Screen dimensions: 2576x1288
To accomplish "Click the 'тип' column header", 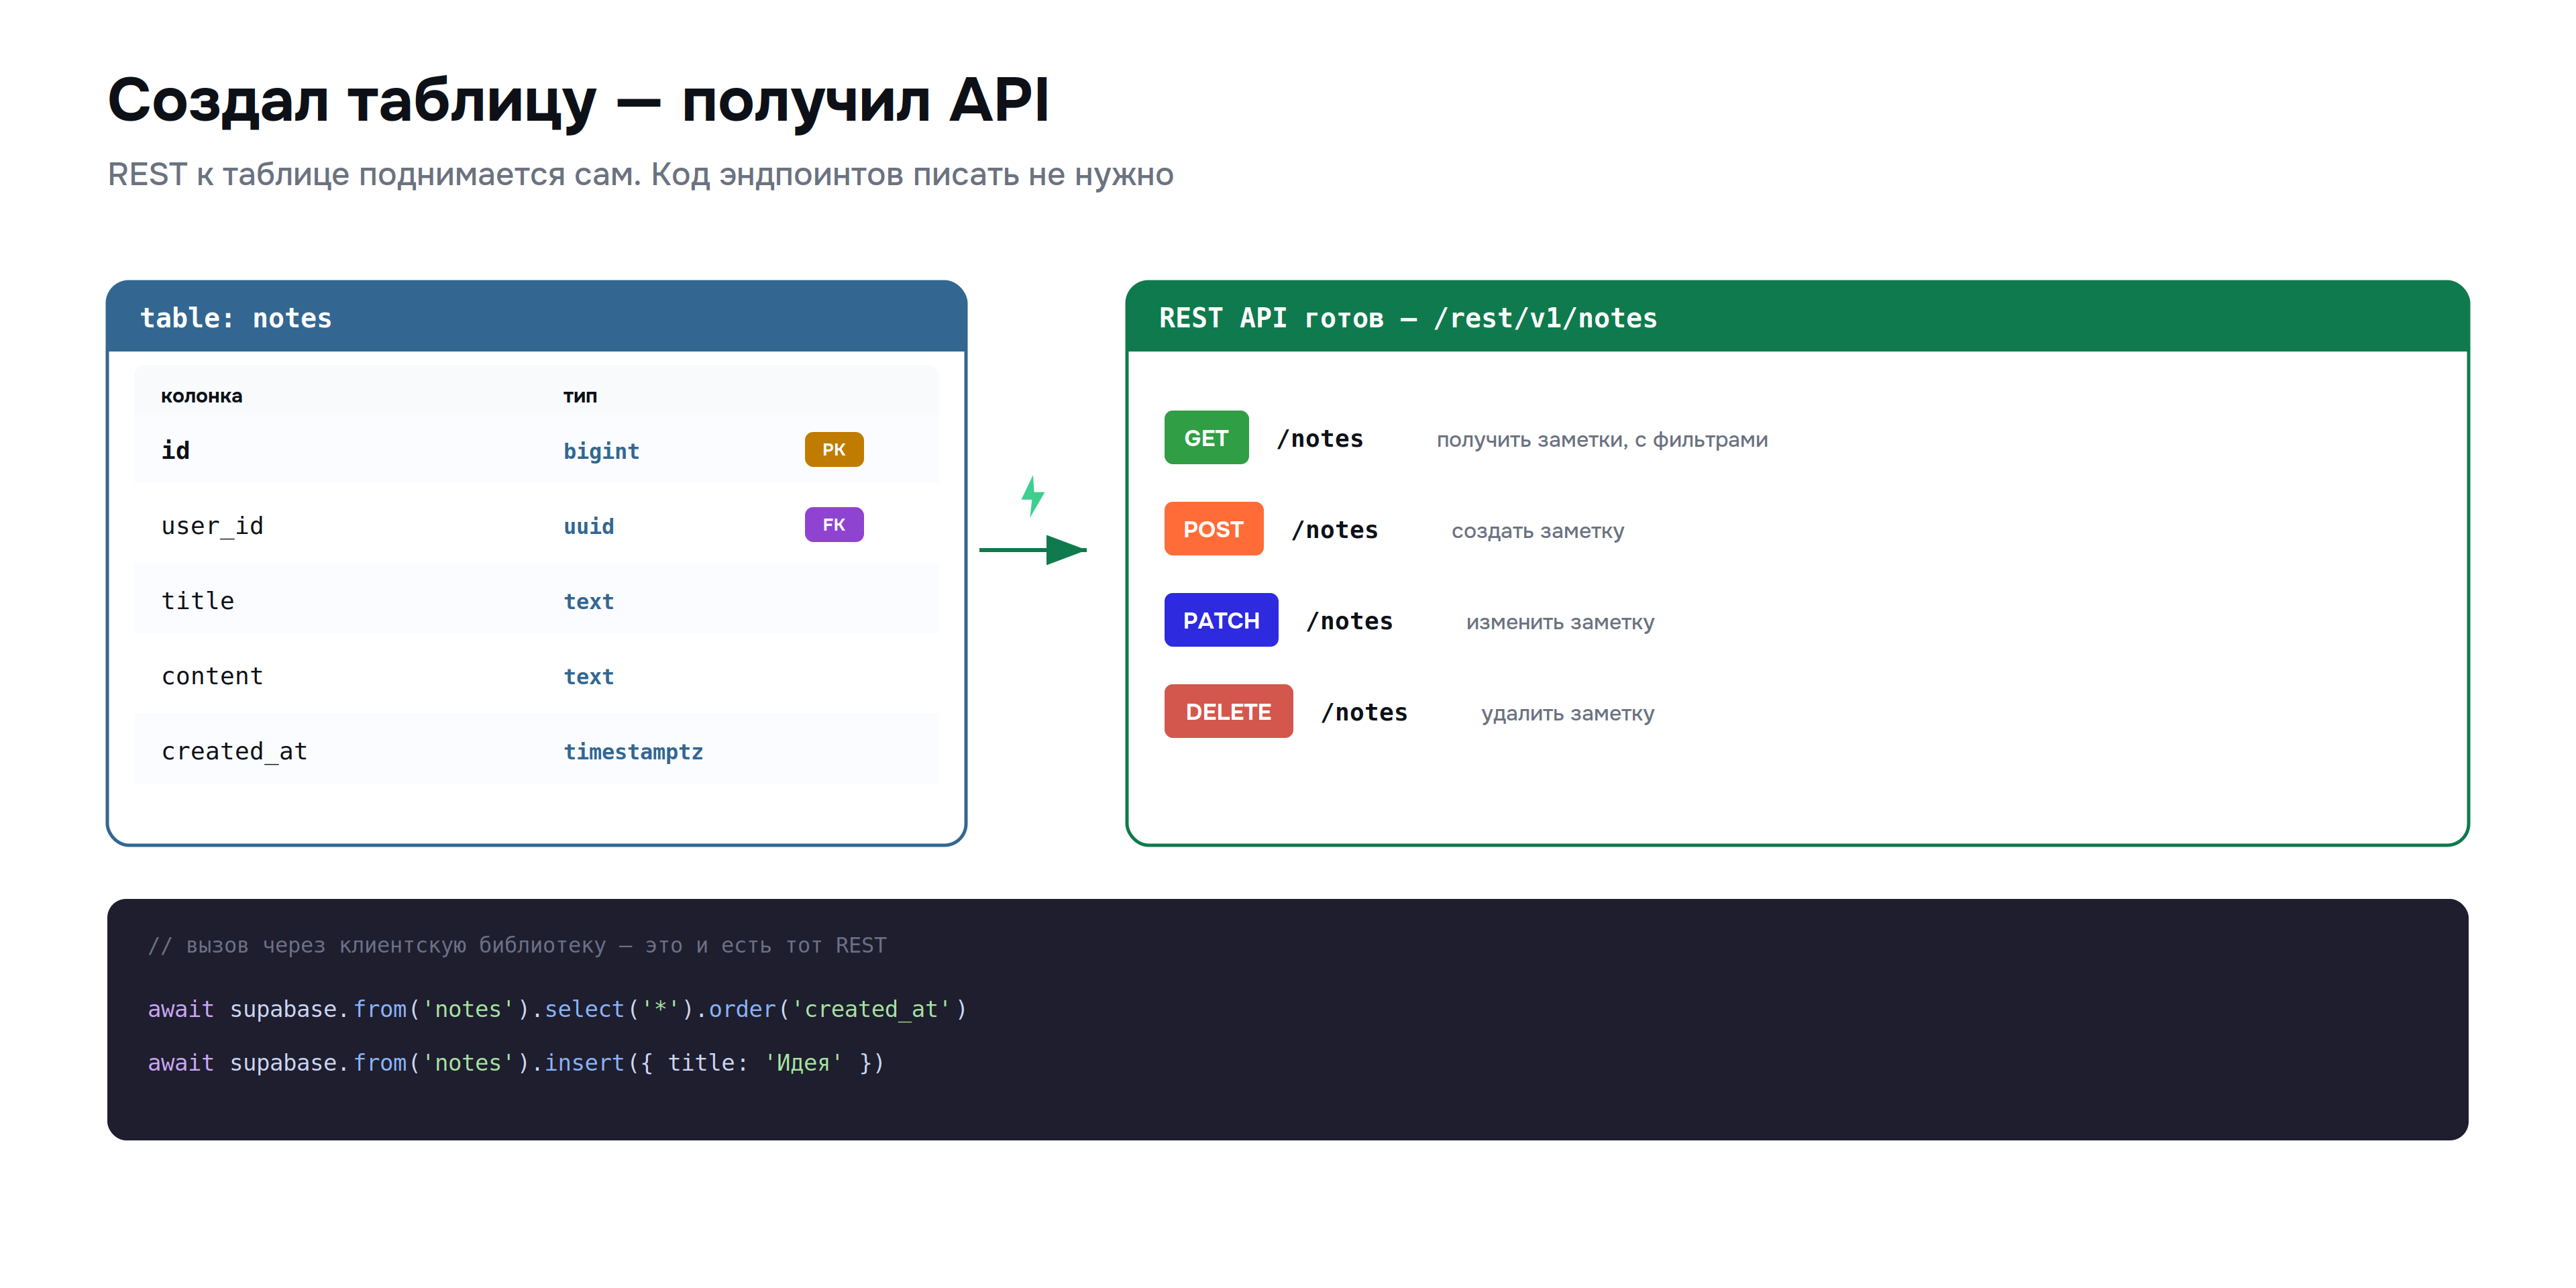I will [x=580, y=396].
